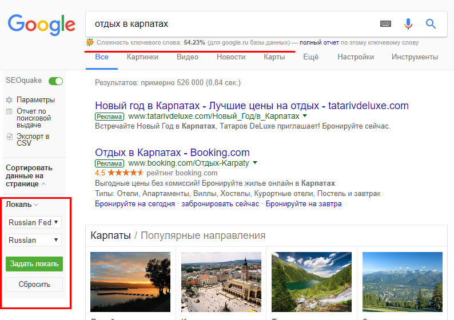The image size is (454, 320).
Task: Click the 54.23% keyword difficulty value
Action: pyautogui.click(x=194, y=42)
